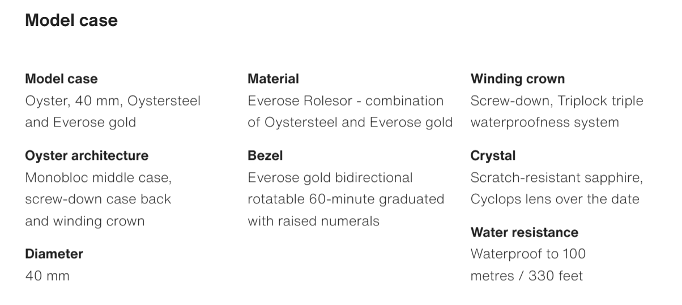
Task: Click 'Waterproof to 100' description text
Action: (x=528, y=254)
